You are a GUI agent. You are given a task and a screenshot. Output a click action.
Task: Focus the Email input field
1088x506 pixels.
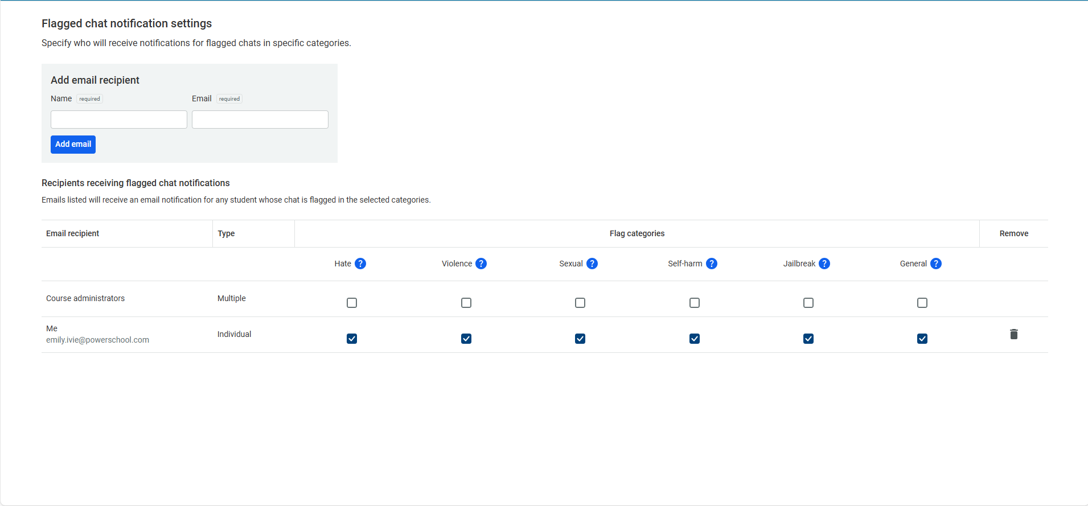[x=260, y=120]
